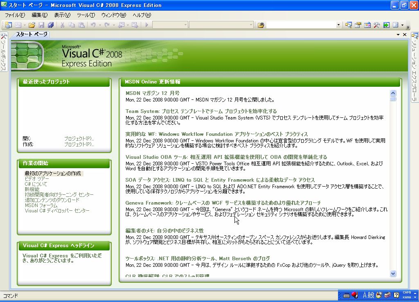
Task: Click the Undo arrow icon
Action: coord(93,25)
